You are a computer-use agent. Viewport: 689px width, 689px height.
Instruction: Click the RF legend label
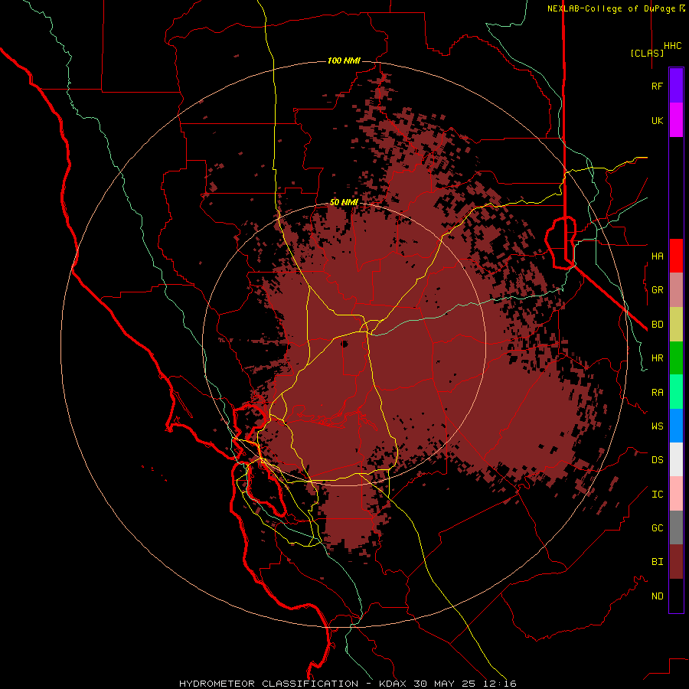point(657,86)
